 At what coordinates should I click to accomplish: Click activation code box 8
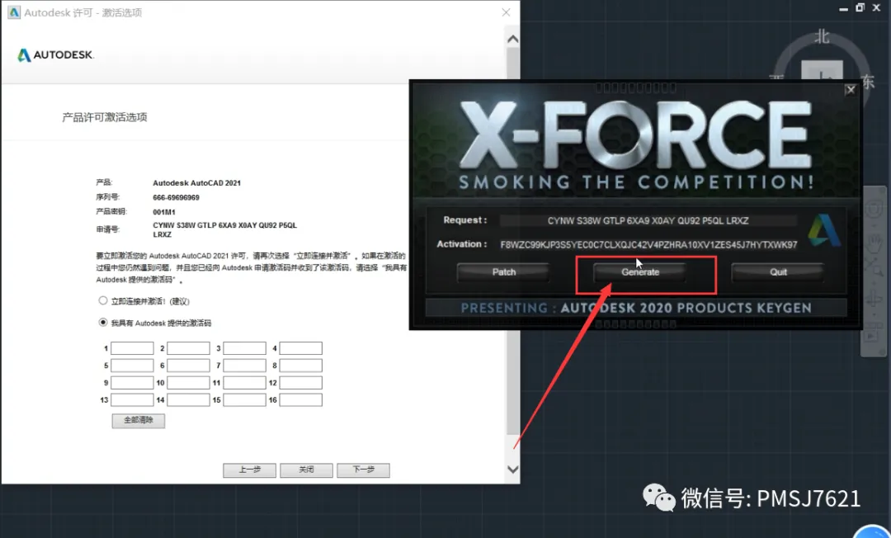point(300,366)
